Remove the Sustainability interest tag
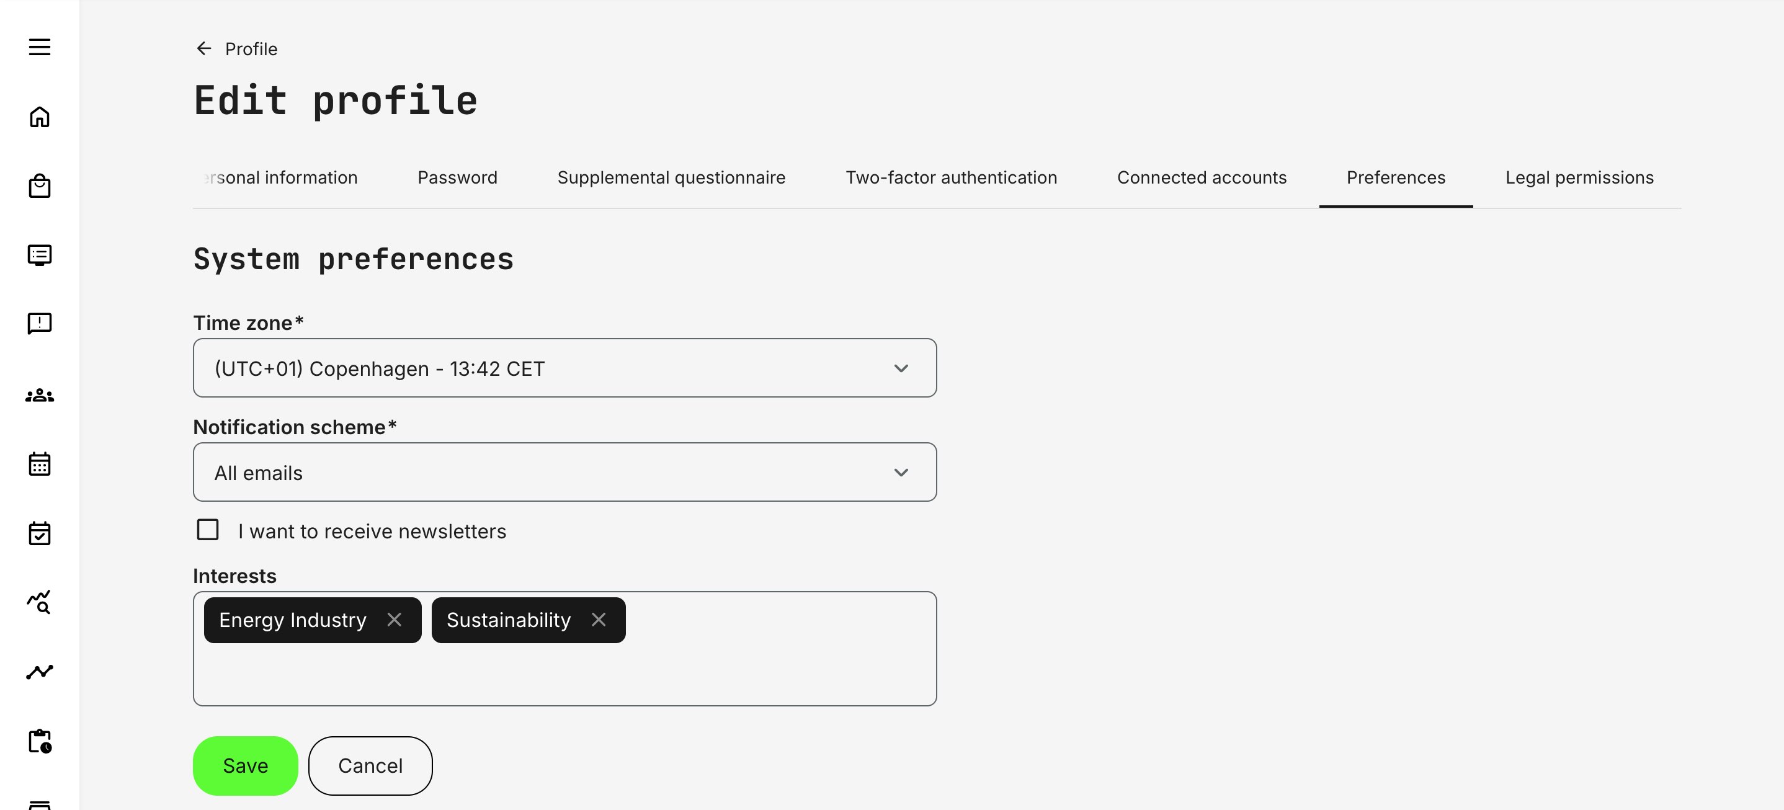 599,620
